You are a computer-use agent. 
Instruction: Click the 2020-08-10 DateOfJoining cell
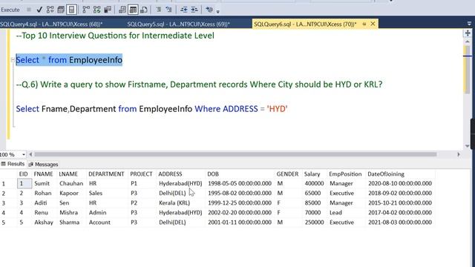tap(400, 183)
